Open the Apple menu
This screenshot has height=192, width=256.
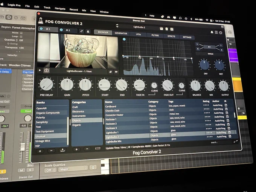pyautogui.click(x=2, y=4)
